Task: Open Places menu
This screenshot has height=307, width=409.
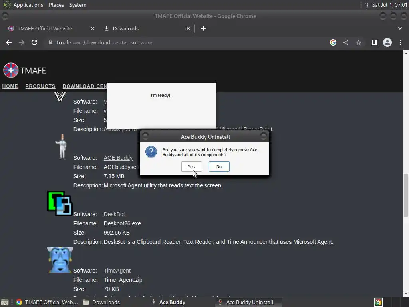Action: pyautogui.click(x=56, y=5)
